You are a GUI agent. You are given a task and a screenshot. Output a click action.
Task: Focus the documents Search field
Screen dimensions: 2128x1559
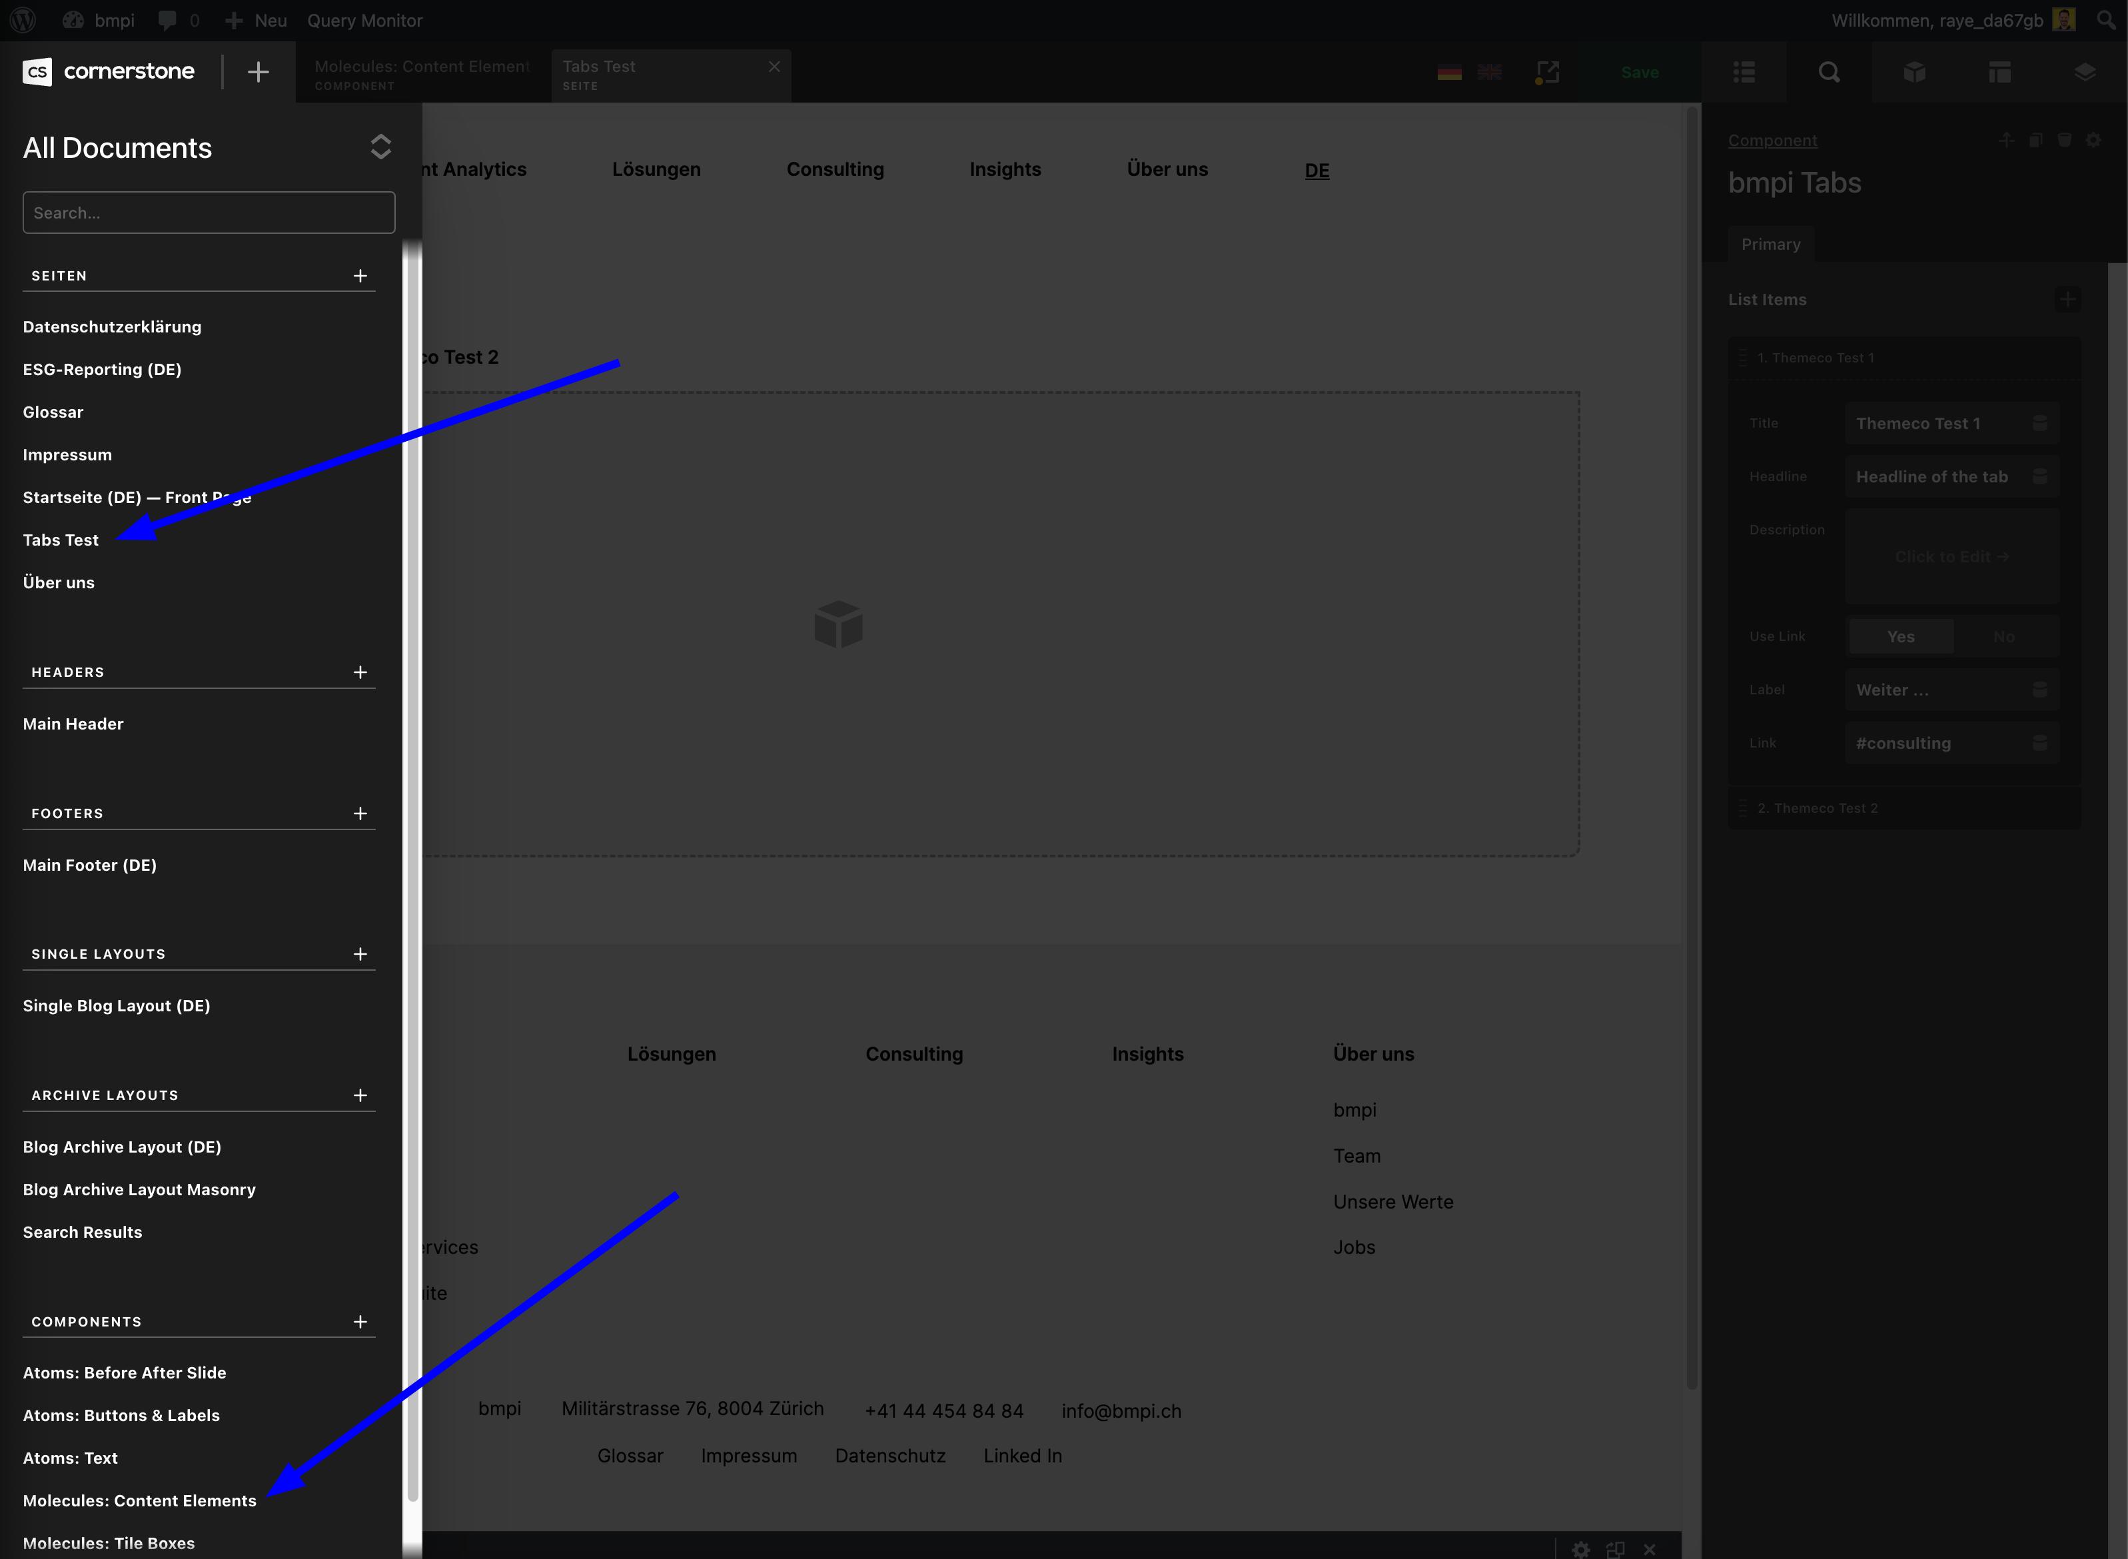point(209,213)
